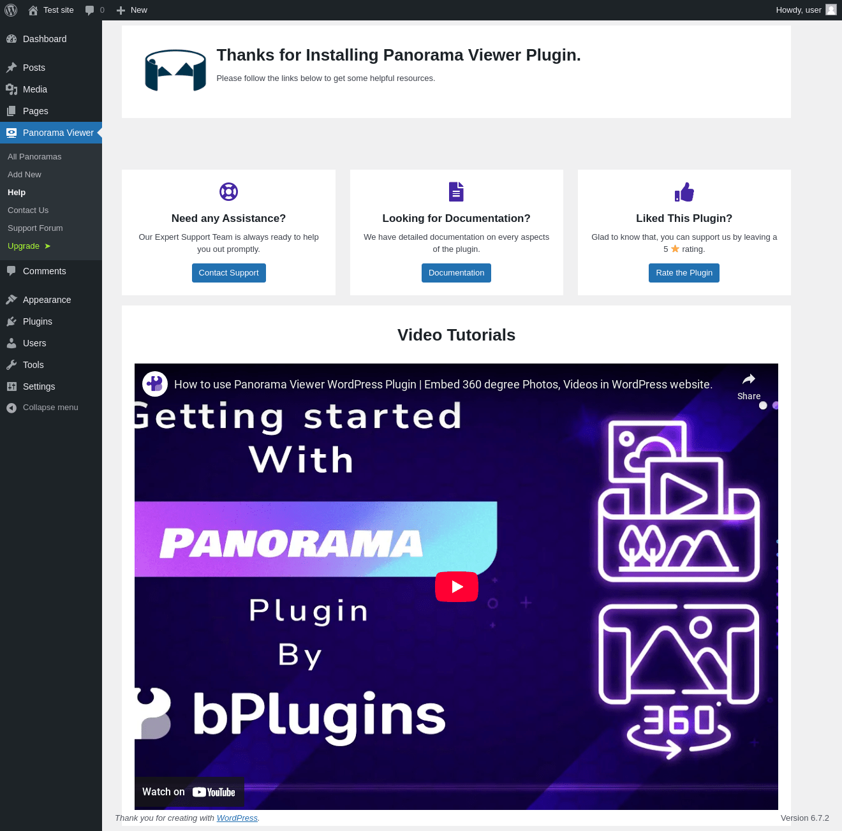The width and height of the screenshot is (842, 831).
Task: Open the video title link
Action: 443,385
